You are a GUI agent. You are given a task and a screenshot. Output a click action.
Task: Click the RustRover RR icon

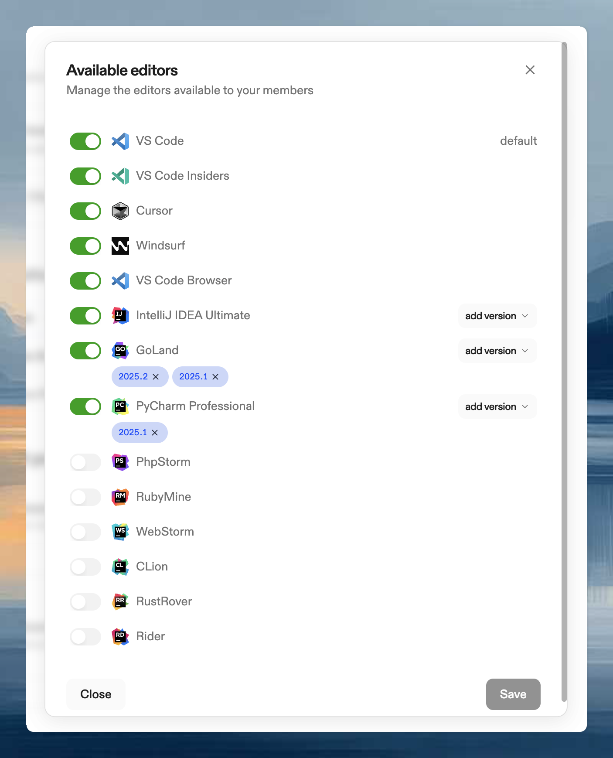coord(120,602)
